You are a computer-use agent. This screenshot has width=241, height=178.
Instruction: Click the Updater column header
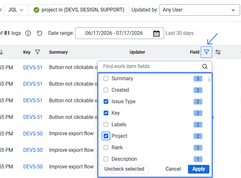pyautogui.click(x=137, y=52)
